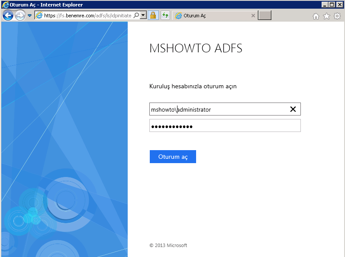Click the browser Forward arrow button
Image resolution: width=345 pixels, height=257 pixels.
tap(20, 16)
